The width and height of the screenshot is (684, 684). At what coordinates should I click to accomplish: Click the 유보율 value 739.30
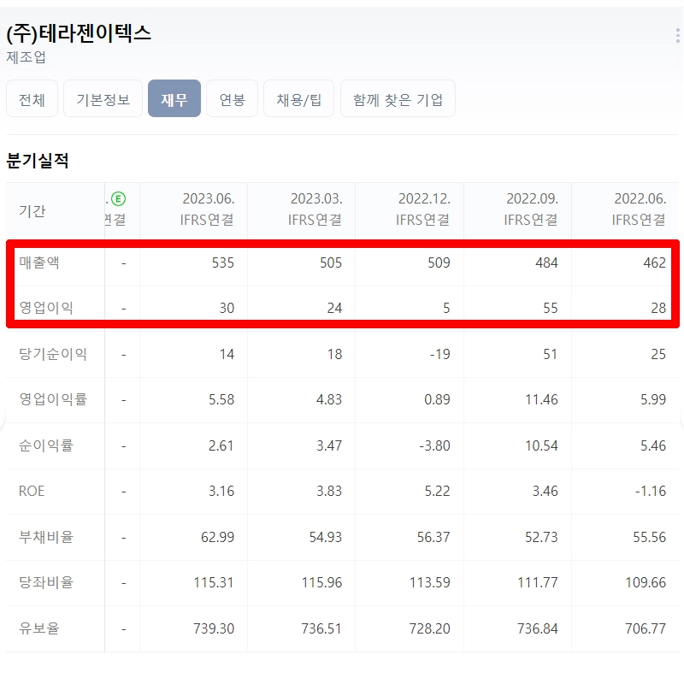[215, 628]
